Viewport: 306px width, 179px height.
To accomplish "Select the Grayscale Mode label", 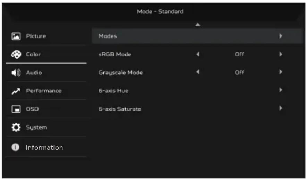I will pos(120,73).
